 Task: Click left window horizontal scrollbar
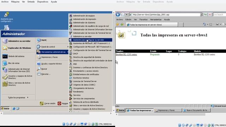point(46,114)
